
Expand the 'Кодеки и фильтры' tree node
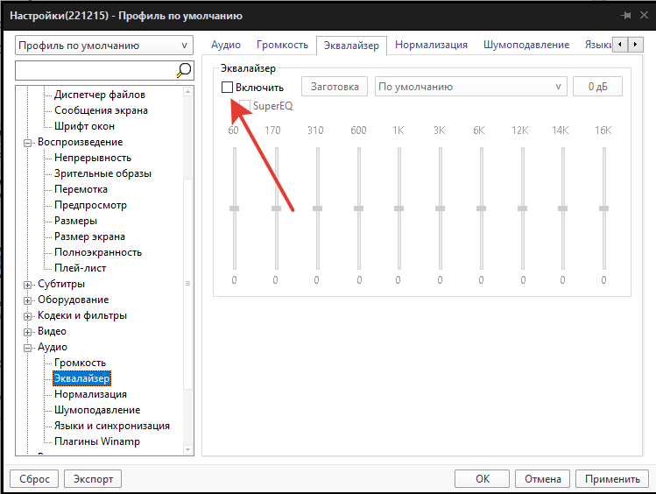pos(28,315)
